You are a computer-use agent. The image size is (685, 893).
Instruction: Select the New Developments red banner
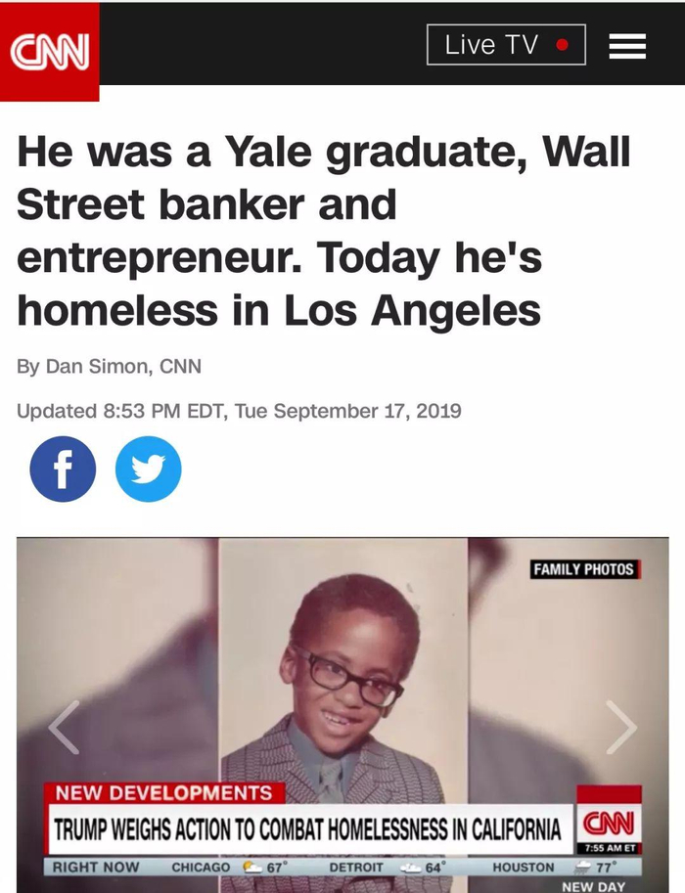(164, 793)
